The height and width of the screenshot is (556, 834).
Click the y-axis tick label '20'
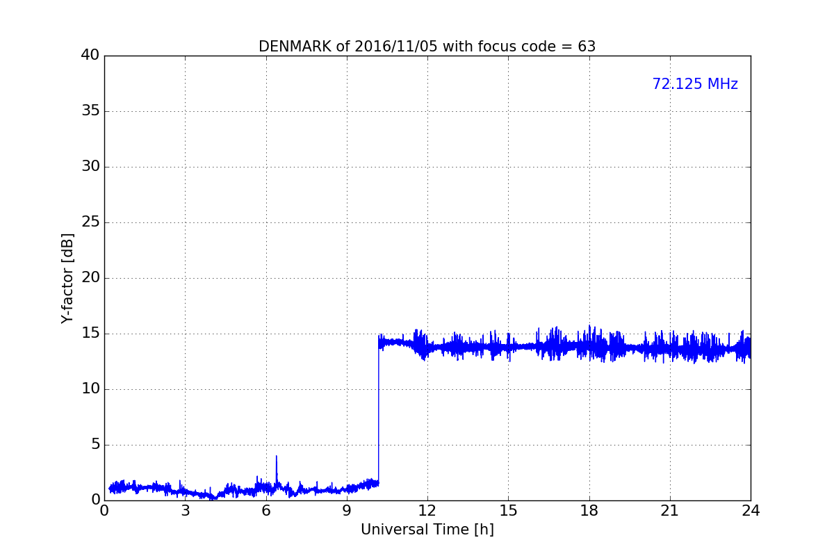[90, 278]
